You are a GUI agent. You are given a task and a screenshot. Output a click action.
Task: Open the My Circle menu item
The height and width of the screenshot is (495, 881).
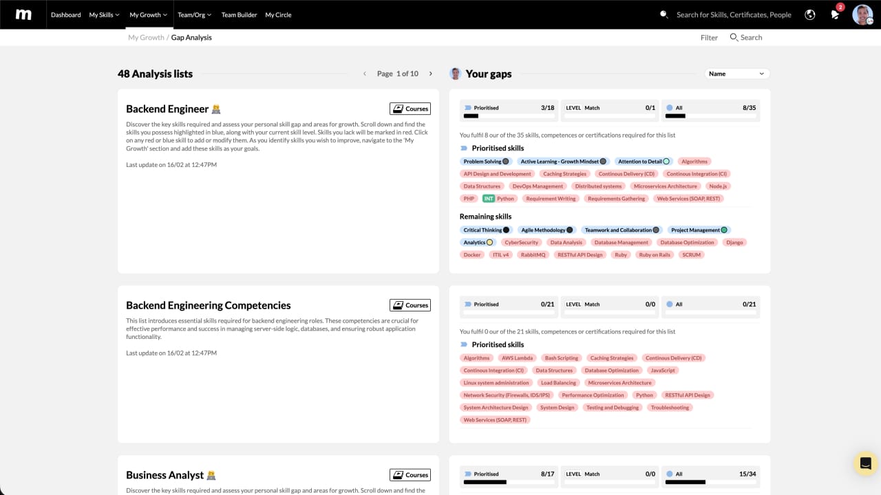[278, 14]
